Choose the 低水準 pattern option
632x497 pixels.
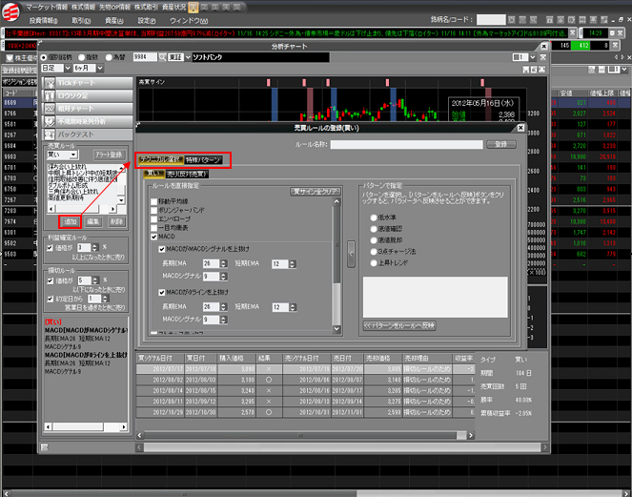(374, 217)
